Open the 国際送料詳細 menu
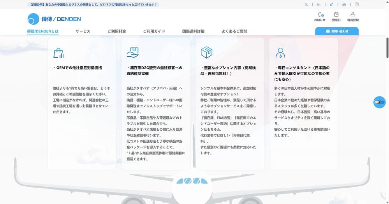Viewport: 389px width, 204px height. click(193, 31)
